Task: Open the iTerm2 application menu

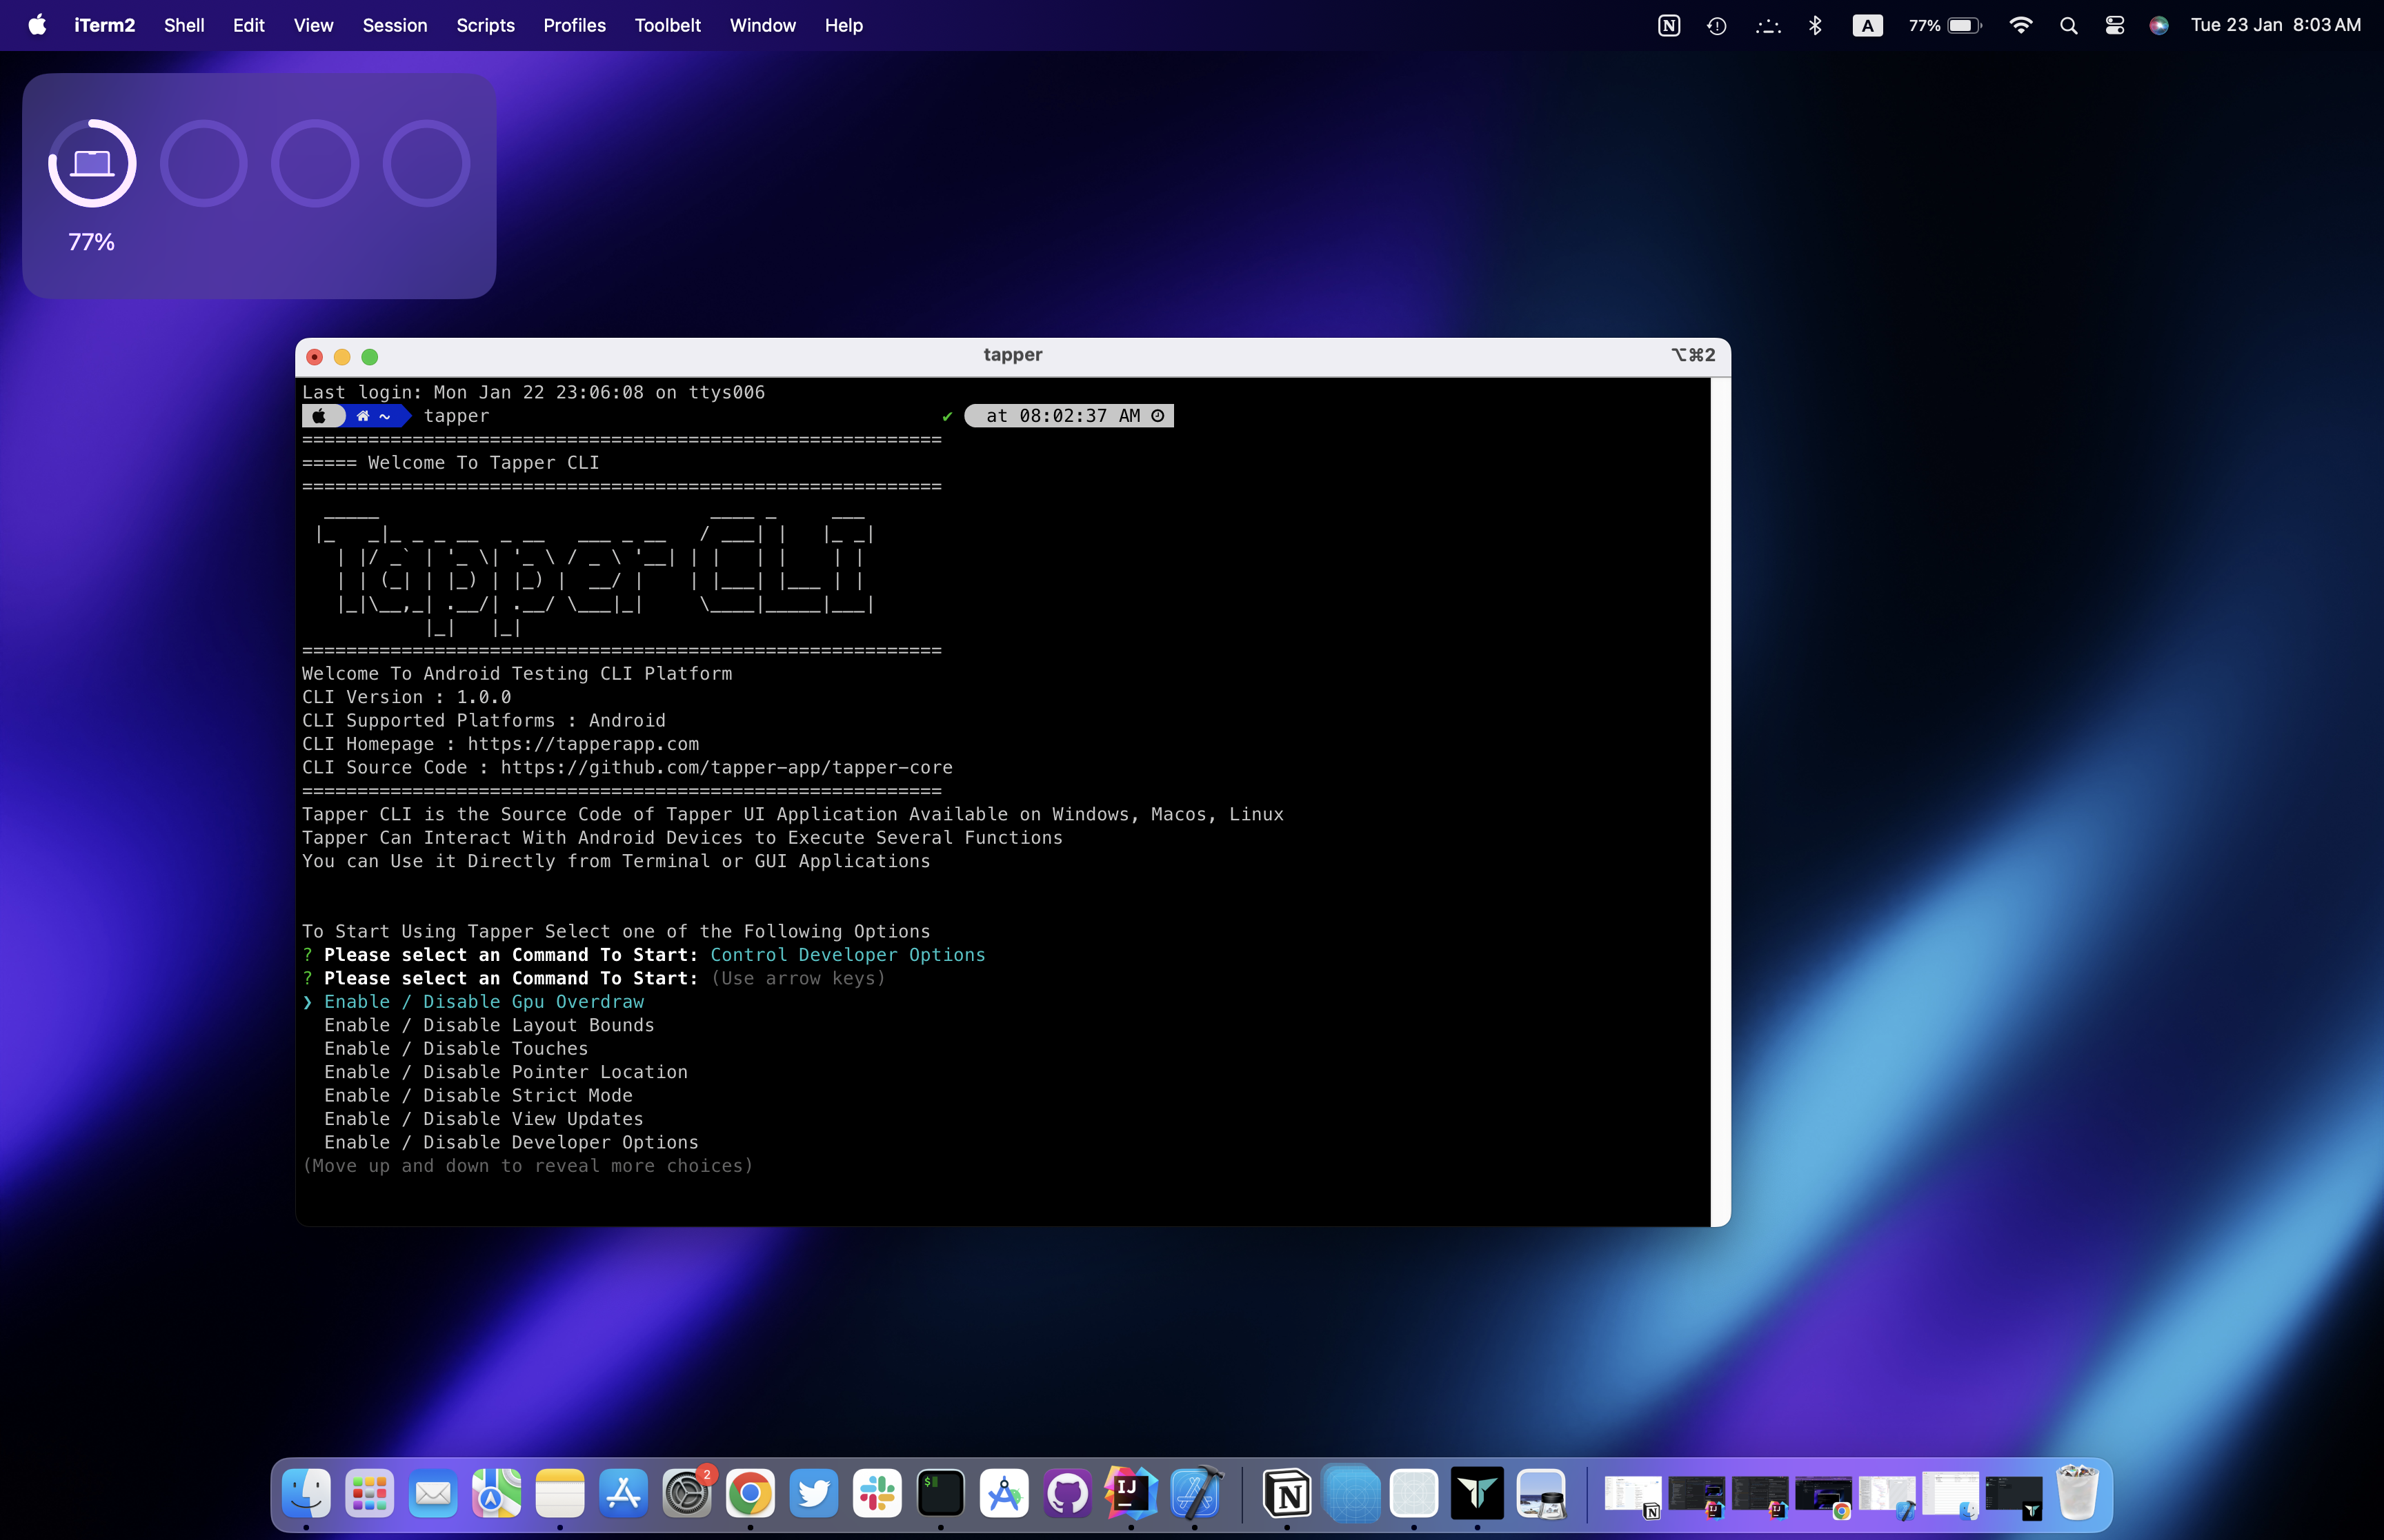Action: click(104, 25)
